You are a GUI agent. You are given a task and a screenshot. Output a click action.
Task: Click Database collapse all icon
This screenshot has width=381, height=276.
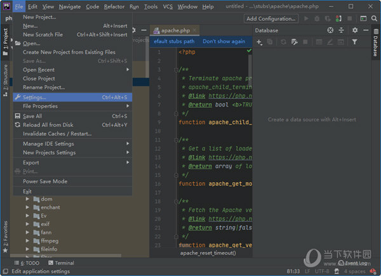(341, 30)
